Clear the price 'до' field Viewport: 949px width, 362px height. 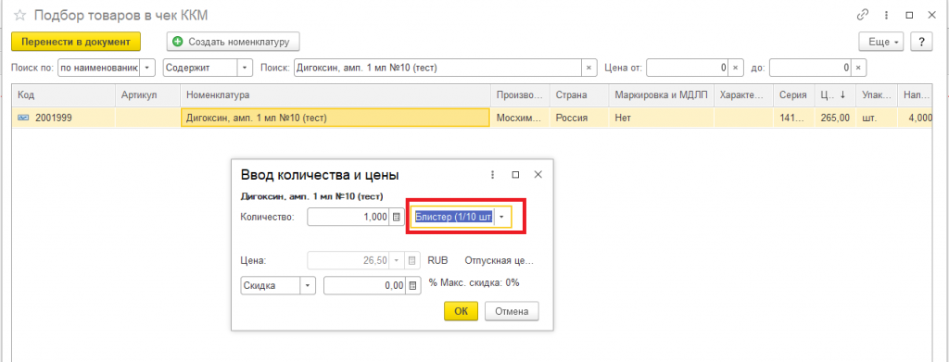(x=859, y=68)
